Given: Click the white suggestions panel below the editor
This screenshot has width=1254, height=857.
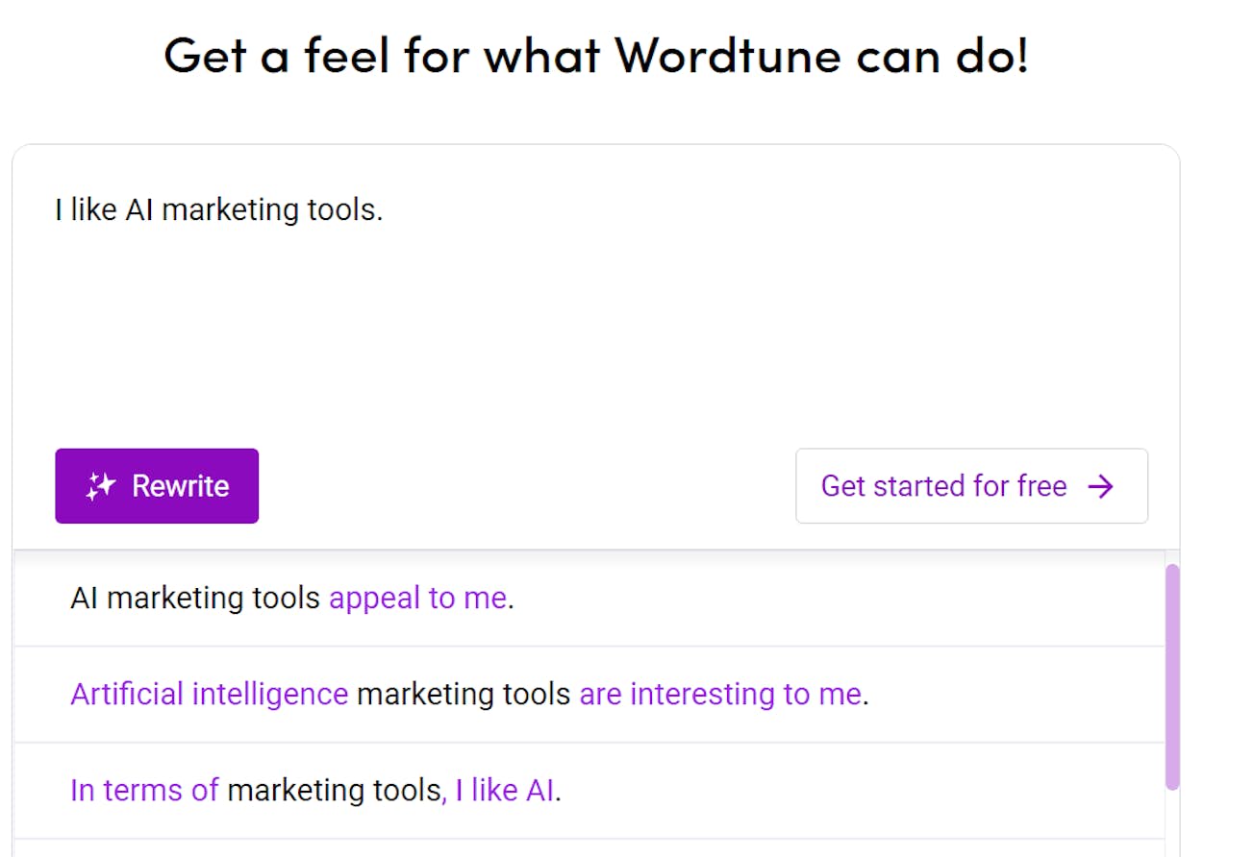Looking at the screenshot, I should pos(577,694).
